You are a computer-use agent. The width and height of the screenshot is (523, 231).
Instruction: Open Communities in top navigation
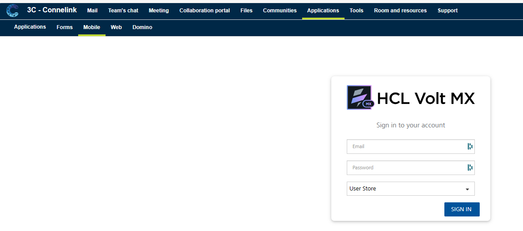(280, 11)
